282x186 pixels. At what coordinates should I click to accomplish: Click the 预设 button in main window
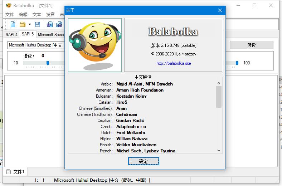point(252,45)
